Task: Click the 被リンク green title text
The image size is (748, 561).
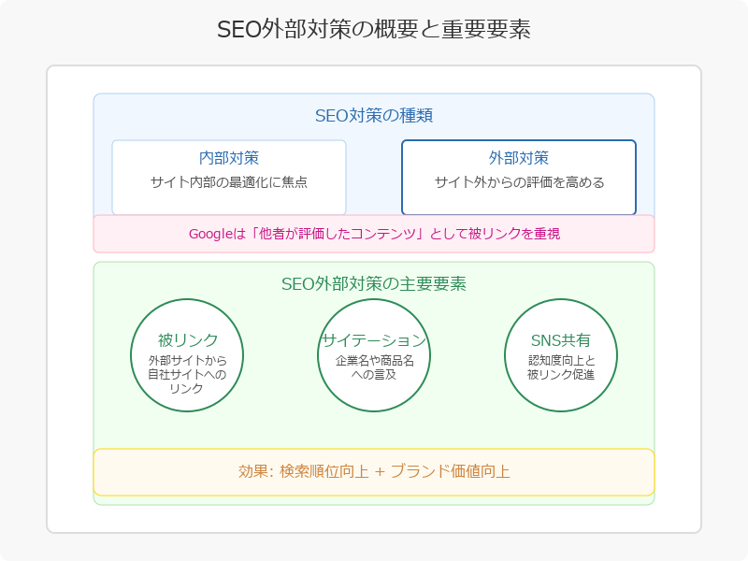Action: tap(188, 340)
